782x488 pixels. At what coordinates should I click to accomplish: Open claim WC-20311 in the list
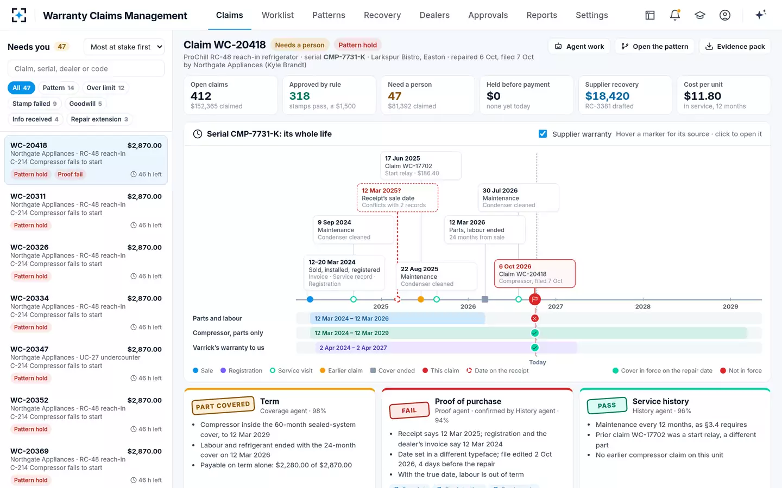[x=86, y=211]
